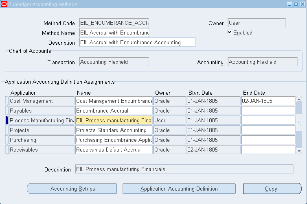The width and height of the screenshot is (307, 204).
Task: Select the Cost Management application row
Action: [41, 101]
